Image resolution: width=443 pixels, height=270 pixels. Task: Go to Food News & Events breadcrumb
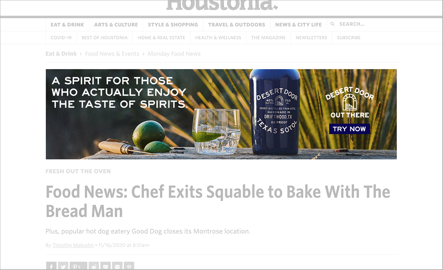click(x=112, y=54)
